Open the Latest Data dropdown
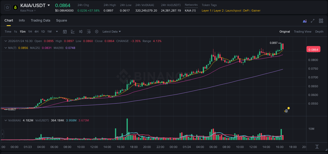Screen dimensions: 328x154 point(112,32)
